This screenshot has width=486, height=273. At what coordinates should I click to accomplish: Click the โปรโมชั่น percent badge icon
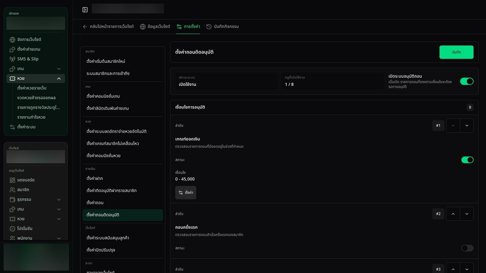click(x=12, y=229)
